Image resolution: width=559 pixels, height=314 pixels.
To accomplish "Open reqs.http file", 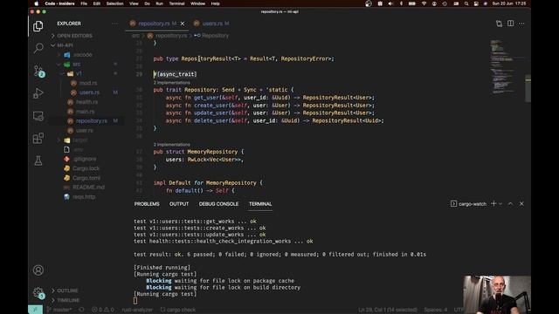I will (84, 196).
